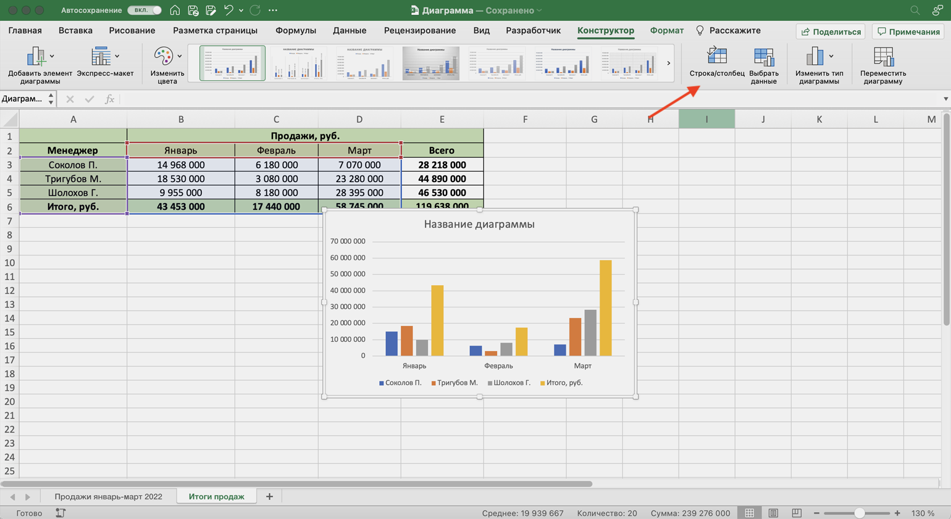Click the Поделиться button
Screen dimensions: 951x519
coord(831,31)
